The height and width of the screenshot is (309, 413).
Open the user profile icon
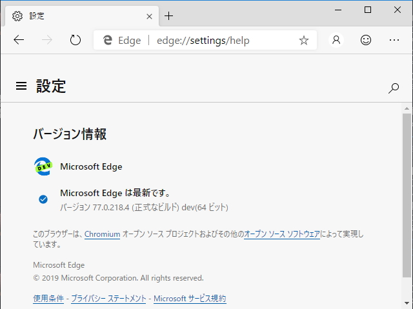click(336, 40)
